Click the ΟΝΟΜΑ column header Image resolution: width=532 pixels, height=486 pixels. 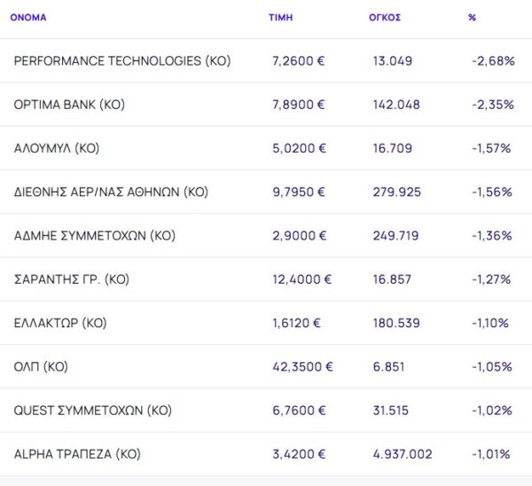tap(28, 18)
